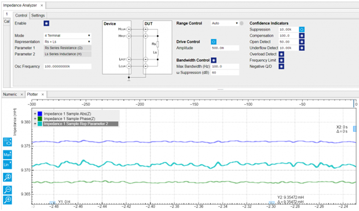Viewport: 359px width, 211px height.
Task: Select side tab 1
Action: click(6, 14)
